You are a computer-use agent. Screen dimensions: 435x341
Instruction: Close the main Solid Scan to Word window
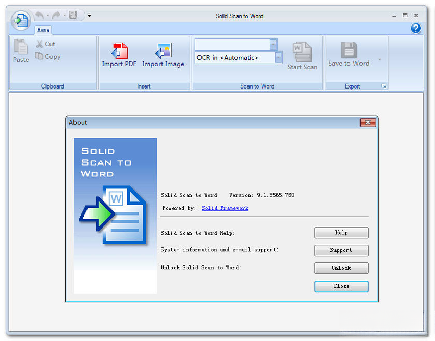coord(416,15)
